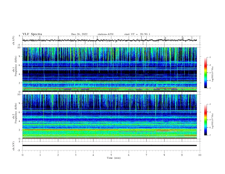The image size is (225, 174).
Task: Click the ch.2 "log(PSD)(V²/Hz)" colorbar label
Action: pyautogui.click(x=213, y=121)
